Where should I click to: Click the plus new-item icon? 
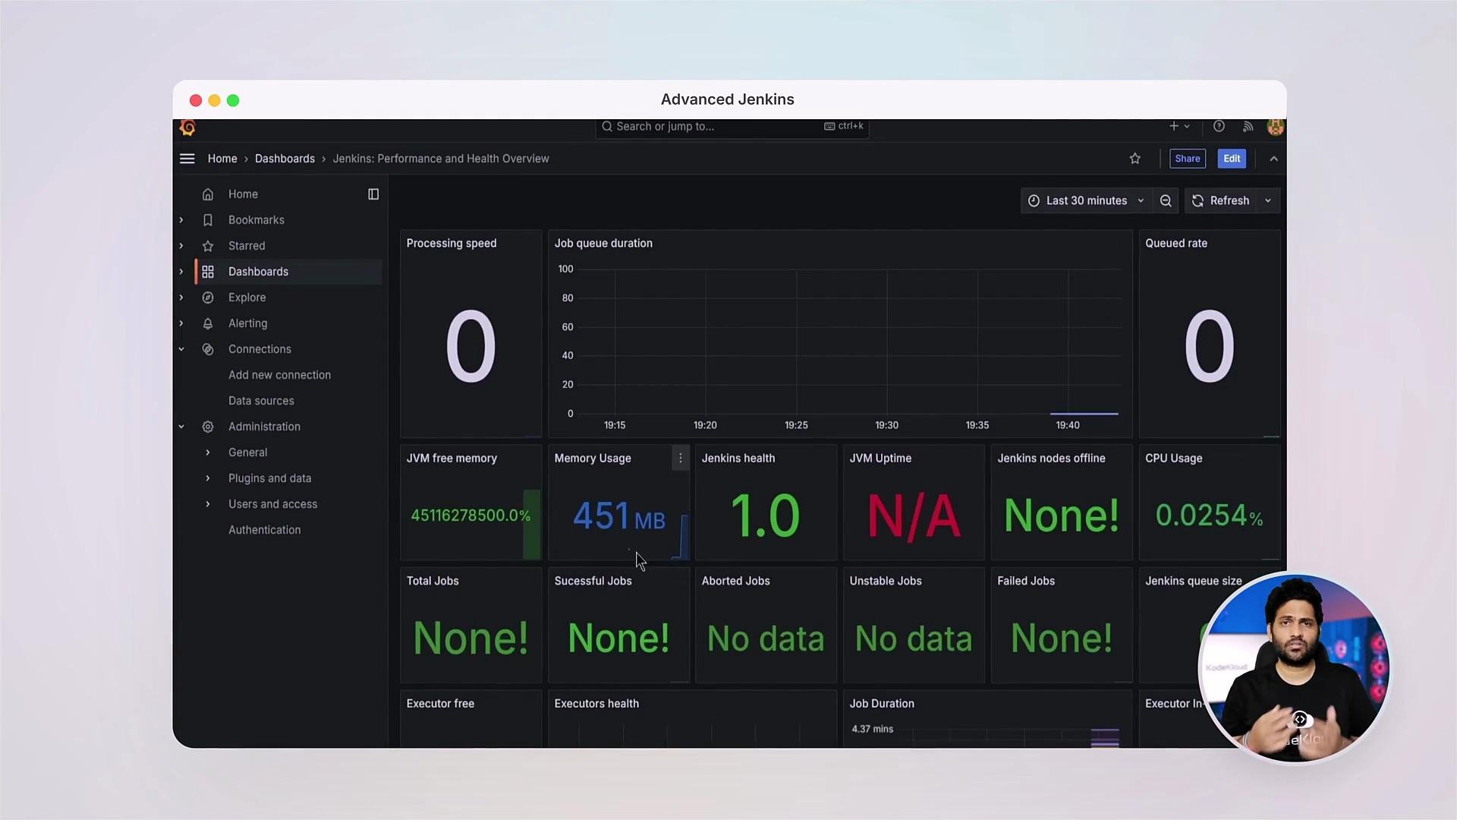(x=1174, y=126)
